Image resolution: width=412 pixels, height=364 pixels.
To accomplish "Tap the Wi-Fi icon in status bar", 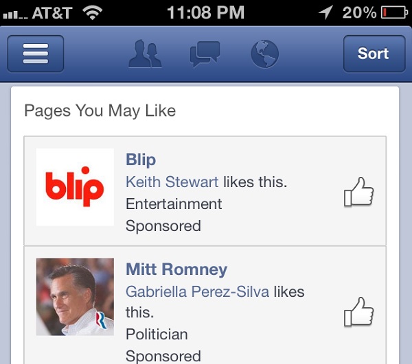I will [x=91, y=12].
